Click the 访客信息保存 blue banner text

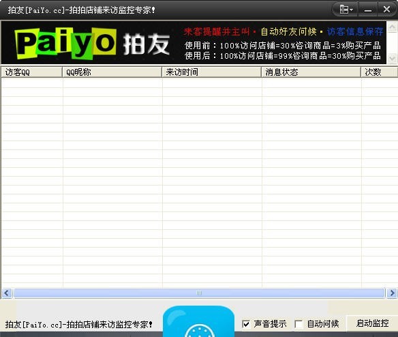coord(355,32)
